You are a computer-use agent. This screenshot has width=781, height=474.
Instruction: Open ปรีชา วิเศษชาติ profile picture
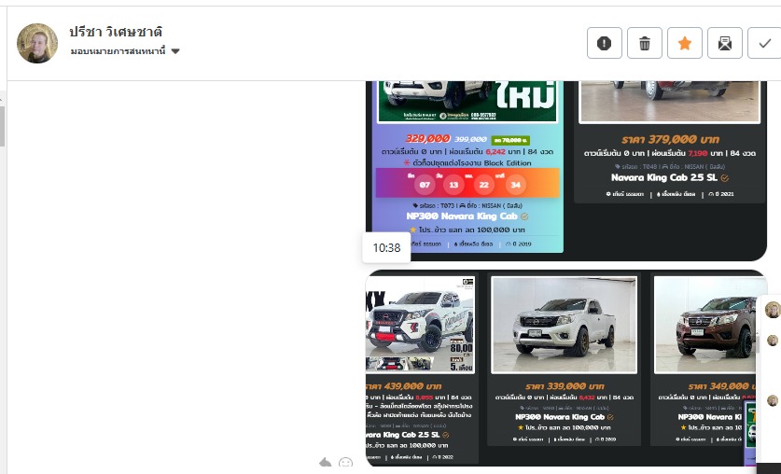(x=37, y=43)
